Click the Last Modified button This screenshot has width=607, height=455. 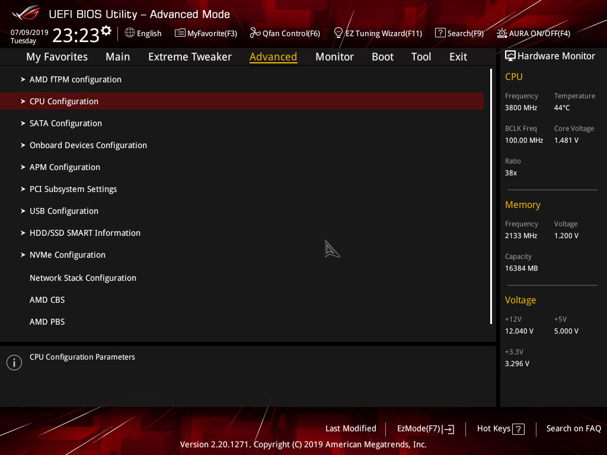350,428
